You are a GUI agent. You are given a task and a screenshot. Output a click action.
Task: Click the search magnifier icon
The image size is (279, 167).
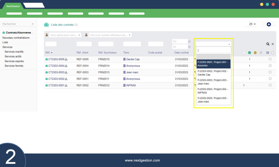268,44
